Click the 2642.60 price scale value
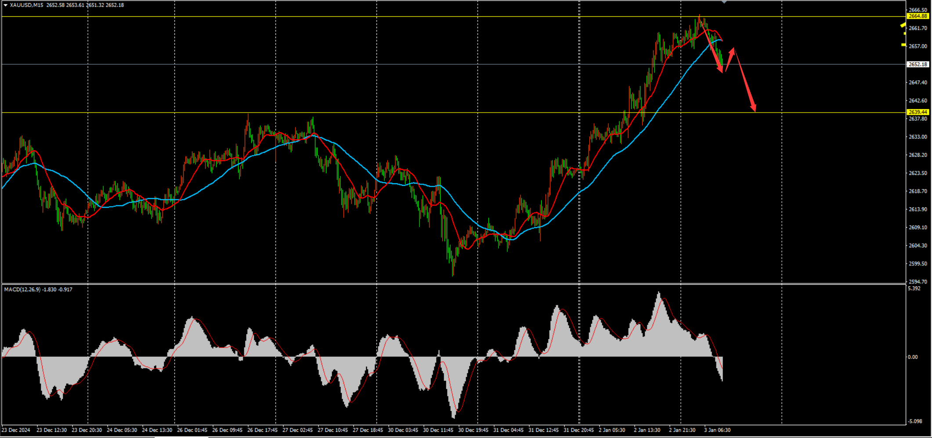932x438 pixels. pos(918,101)
